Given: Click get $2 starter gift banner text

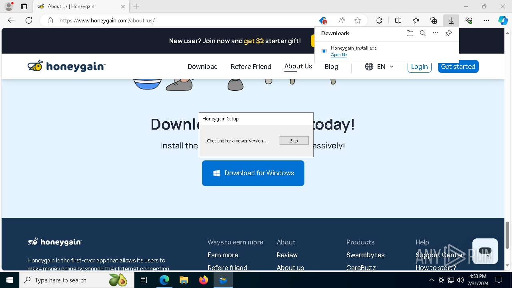Looking at the screenshot, I should tap(272, 41).
